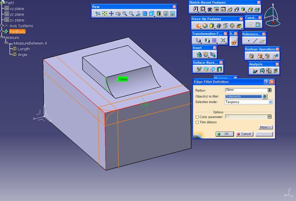296x201 pixels.
Task: Select the Rectangular Pattern icon
Action: click(x=214, y=40)
